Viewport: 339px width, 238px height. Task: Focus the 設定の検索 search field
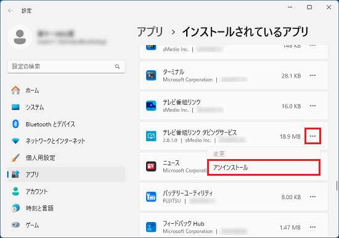pos(66,67)
